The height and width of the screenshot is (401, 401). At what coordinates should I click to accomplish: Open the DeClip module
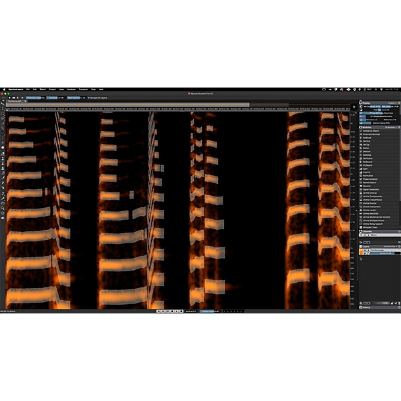coord(366,145)
